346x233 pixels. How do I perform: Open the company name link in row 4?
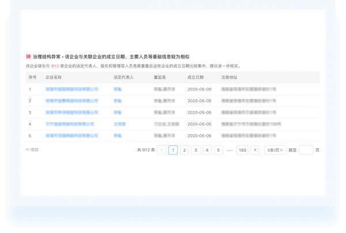coord(69,124)
